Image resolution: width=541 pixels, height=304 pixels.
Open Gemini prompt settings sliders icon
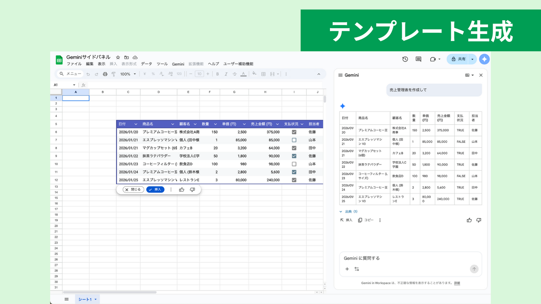click(357, 269)
